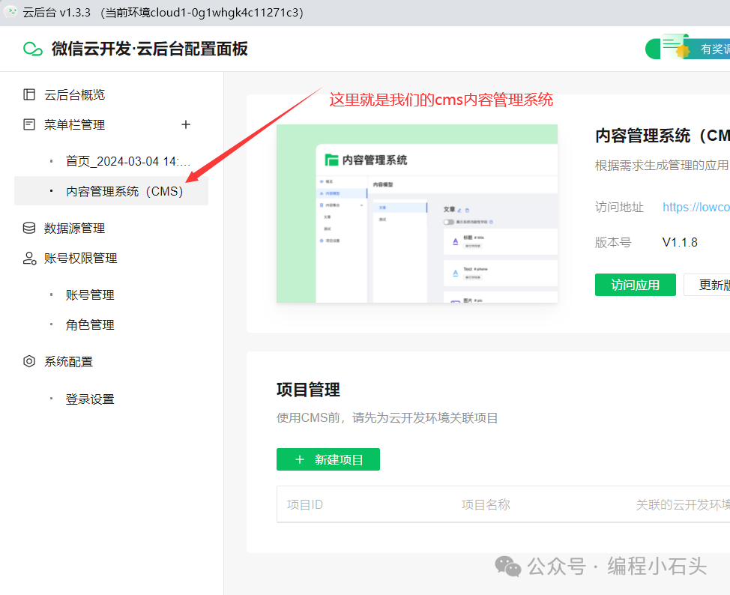The height and width of the screenshot is (595, 730).
Task: Open 账号权限管理 section
Action: 80,259
